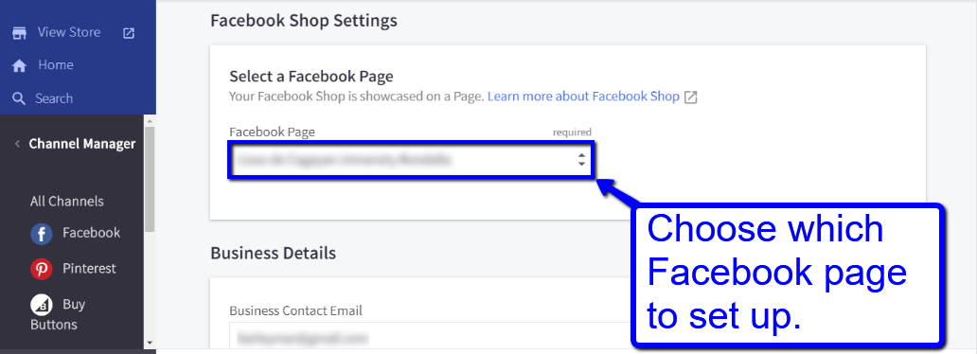The height and width of the screenshot is (354, 977).
Task: Open the Facebook Page dropdown
Action: coord(411,160)
